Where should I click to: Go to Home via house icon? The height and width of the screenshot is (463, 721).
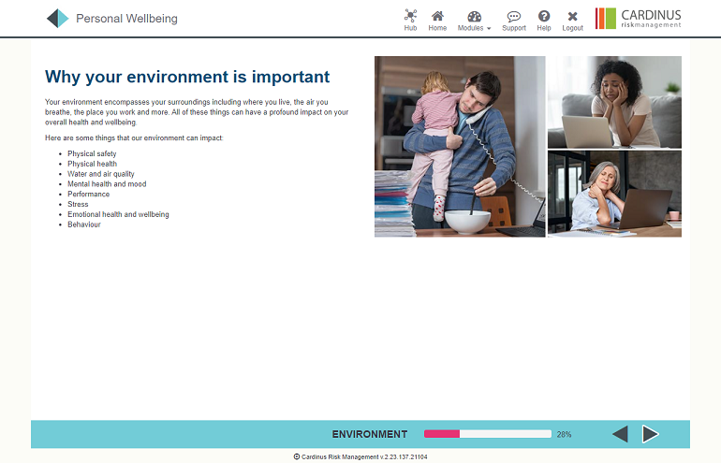[x=437, y=16]
